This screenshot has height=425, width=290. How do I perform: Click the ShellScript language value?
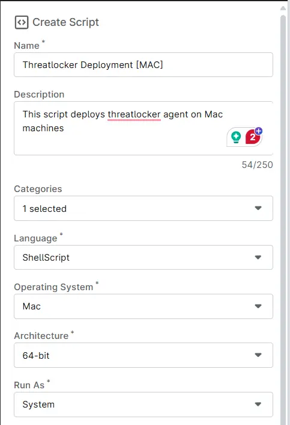tap(46, 258)
